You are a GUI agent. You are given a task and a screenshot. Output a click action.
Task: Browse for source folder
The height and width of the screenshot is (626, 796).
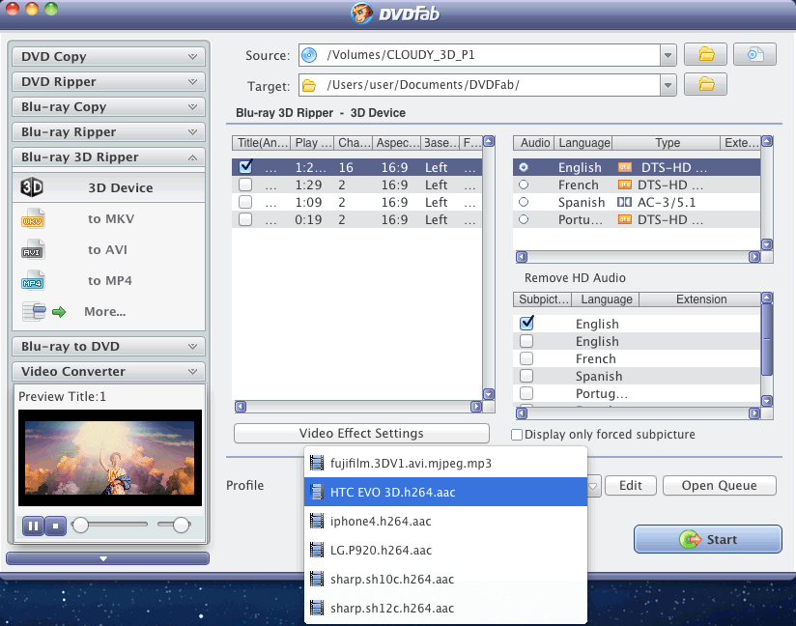pyautogui.click(x=705, y=54)
